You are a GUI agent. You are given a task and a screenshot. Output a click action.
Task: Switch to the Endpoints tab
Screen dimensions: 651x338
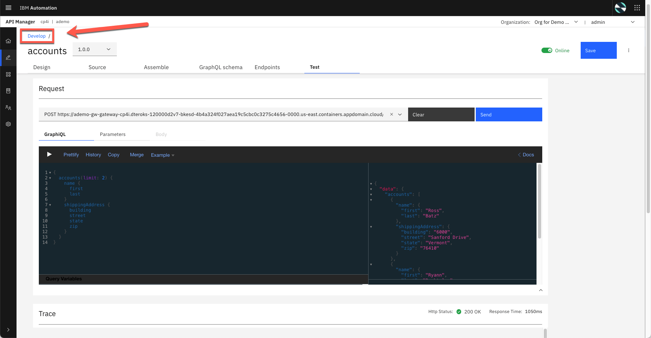[267, 67]
